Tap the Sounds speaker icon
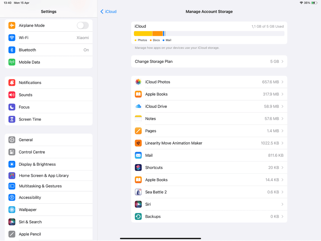Screen dimensions: 321x241 (x=12, y=95)
